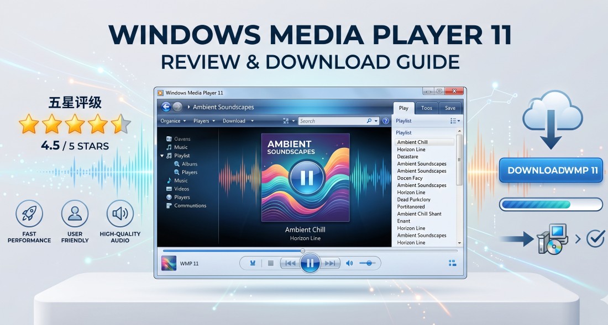This screenshot has height=325, width=608.
Task: Select Decastare in the playlist
Action: point(407,157)
